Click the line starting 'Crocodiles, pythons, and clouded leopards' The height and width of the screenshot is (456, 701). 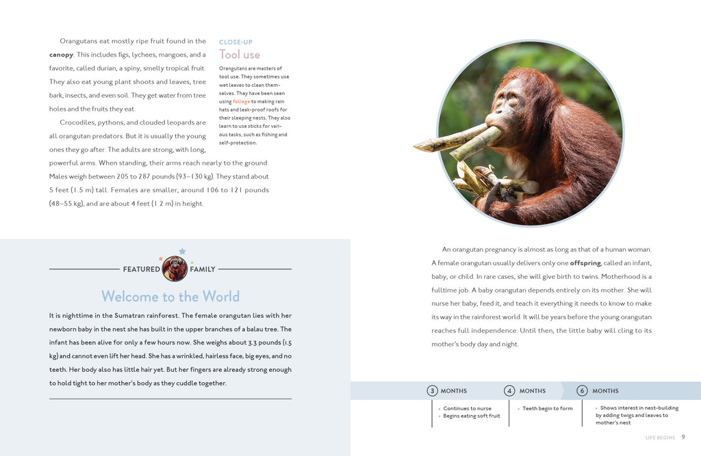133,122
